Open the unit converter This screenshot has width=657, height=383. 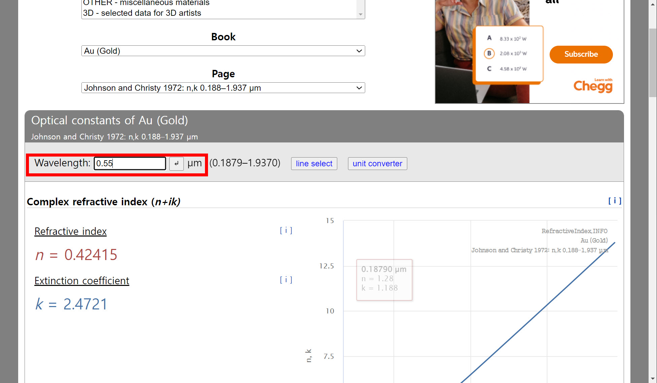[x=377, y=164]
